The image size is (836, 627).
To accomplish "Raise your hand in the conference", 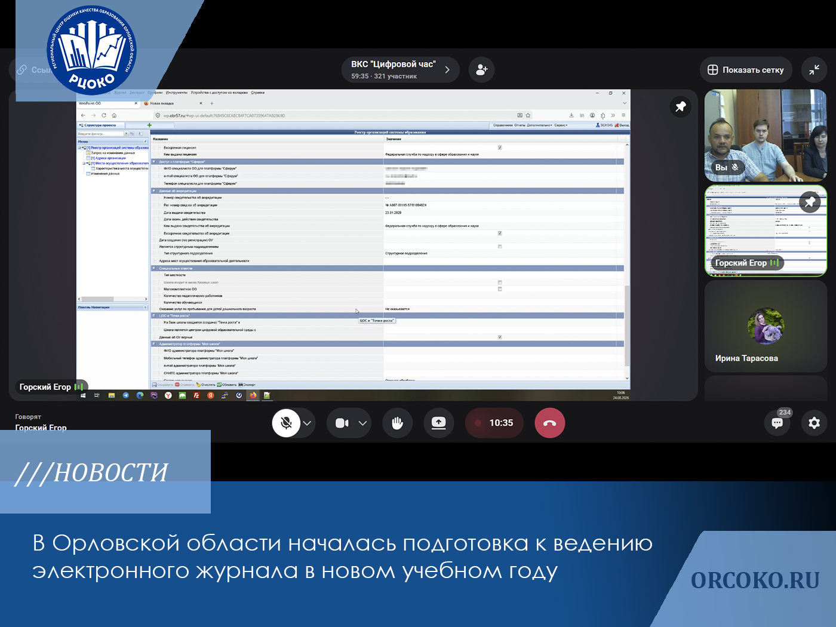I will click(398, 423).
